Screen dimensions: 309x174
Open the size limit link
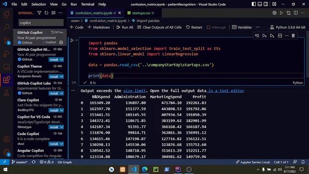click(x=134, y=91)
